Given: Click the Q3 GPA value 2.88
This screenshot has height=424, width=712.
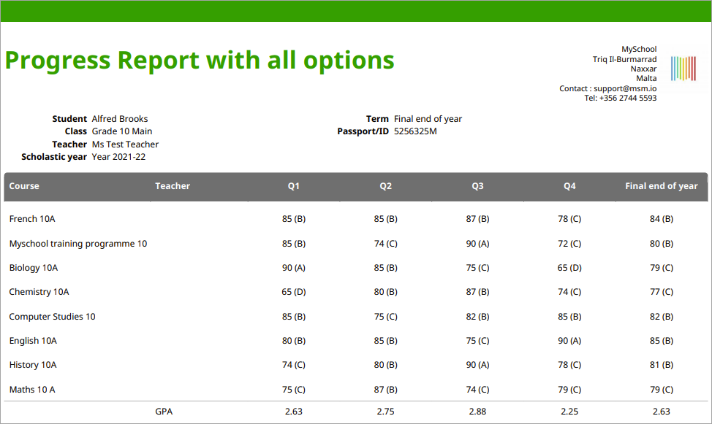Looking at the screenshot, I should pyautogui.click(x=477, y=412).
